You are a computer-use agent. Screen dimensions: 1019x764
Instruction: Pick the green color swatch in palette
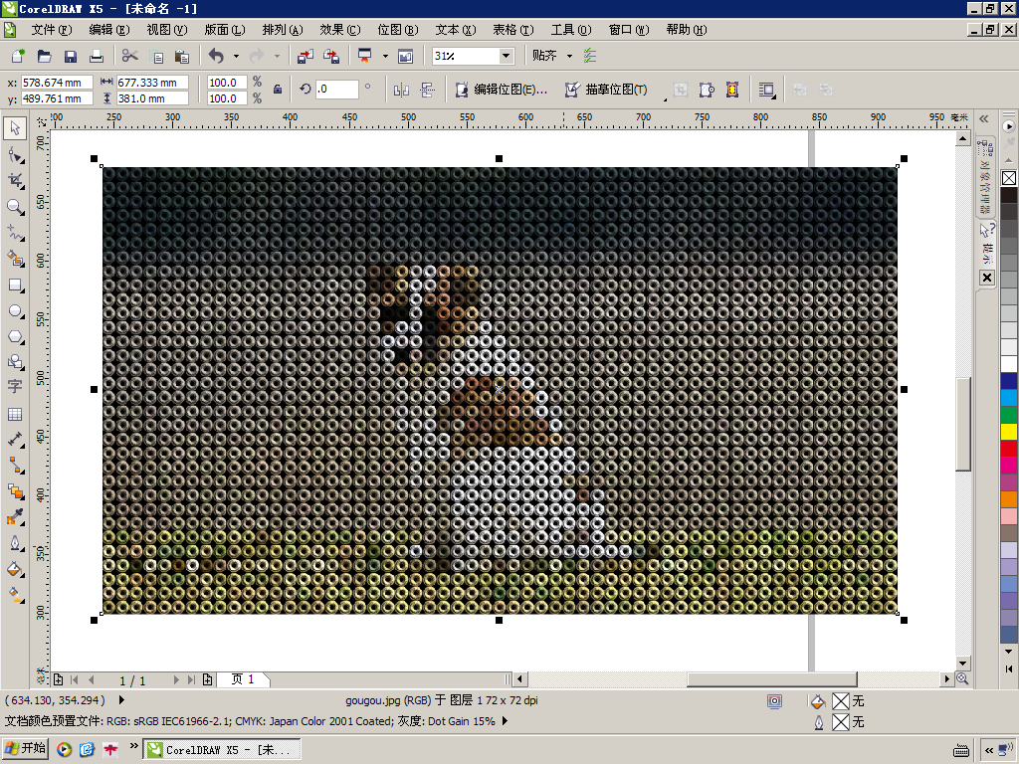coord(1009,415)
